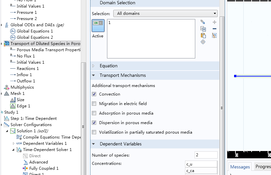Enable Migration in electric field checkbox
271x175 pixels.
tap(94, 104)
